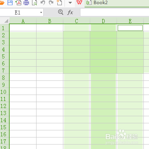The height and width of the screenshot is (149, 149).
Task: Click cell E9
Action: point(130,85)
